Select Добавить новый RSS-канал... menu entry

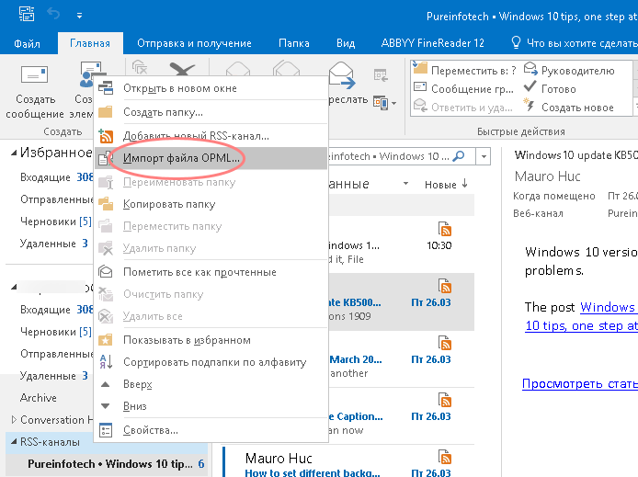point(211,136)
